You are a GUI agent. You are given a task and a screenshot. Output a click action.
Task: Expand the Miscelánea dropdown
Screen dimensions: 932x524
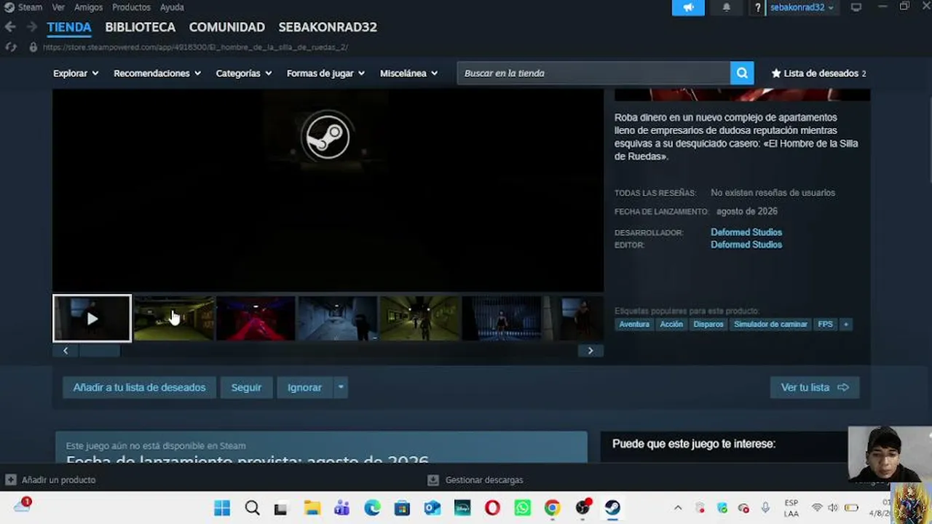[x=409, y=73]
